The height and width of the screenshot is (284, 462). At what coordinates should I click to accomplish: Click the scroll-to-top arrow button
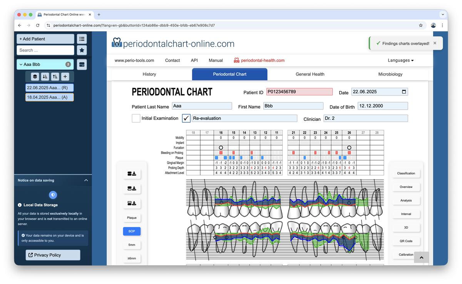click(x=421, y=257)
